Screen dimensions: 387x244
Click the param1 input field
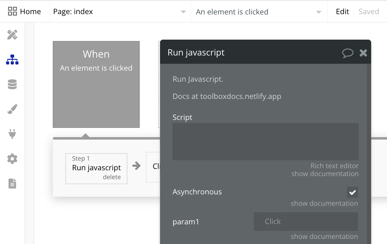pos(306,222)
